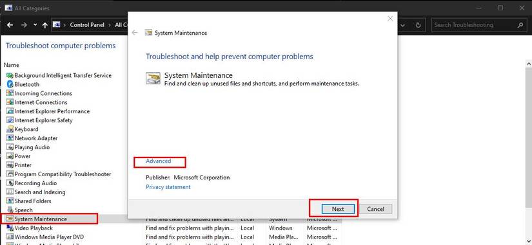This screenshot has width=532, height=245.
Task: Select the System Maintenance row text
Action: point(41,219)
